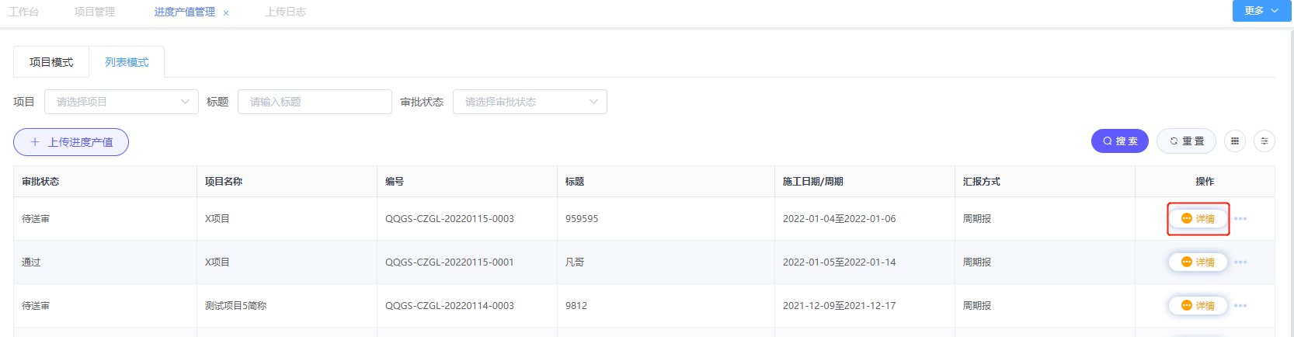This screenshot has width=1294, height=337.
Task: Click date 2022-01-04至2022-01-06
Action: [x=840, y=219]
